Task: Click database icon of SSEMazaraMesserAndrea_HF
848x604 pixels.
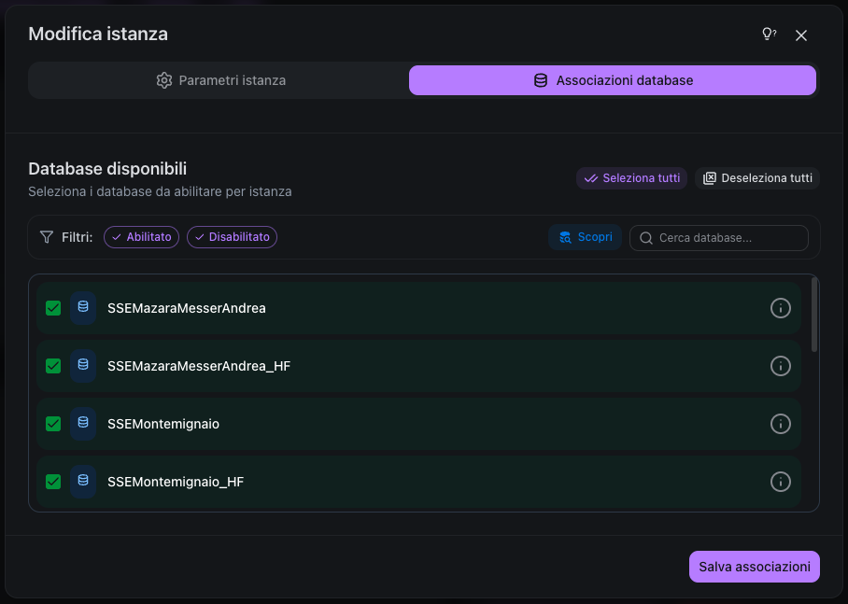Action: coord(83,366)
